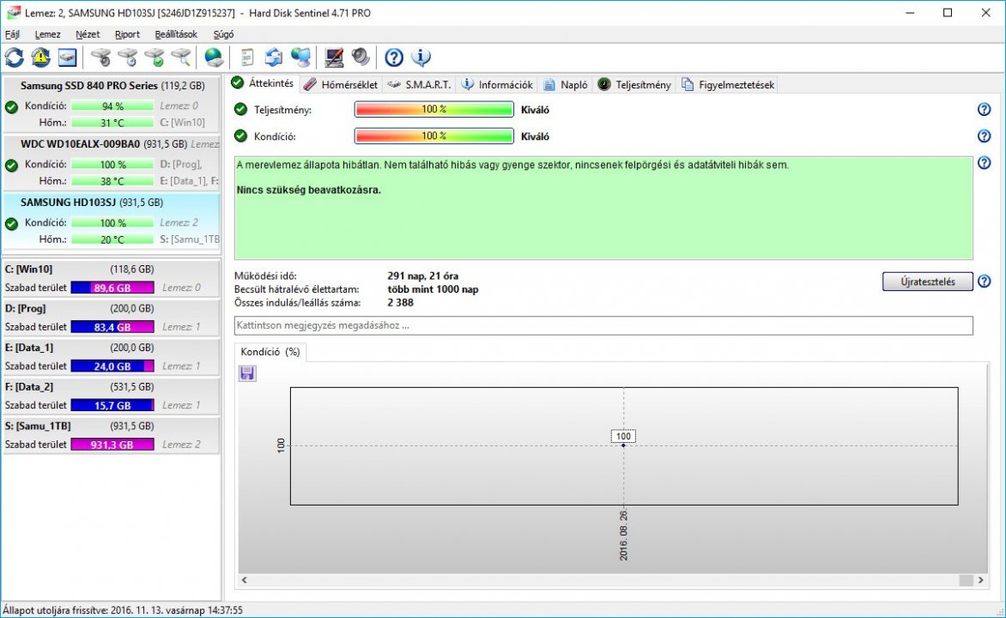This screenshot has height=618, width=1006.
Task: Select the C: [Win10] partition
Action: 112,278
